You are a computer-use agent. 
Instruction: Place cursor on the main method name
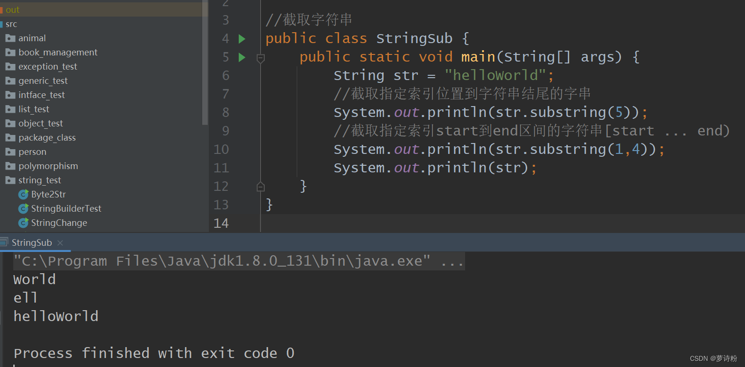478,57
